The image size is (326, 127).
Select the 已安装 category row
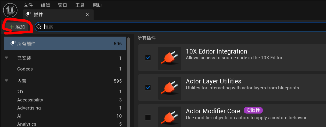pos(65,58)
